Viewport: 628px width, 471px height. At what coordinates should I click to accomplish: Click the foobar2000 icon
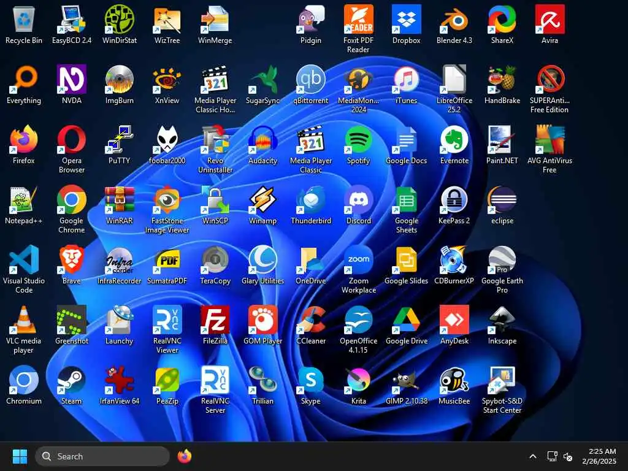pyautogui.click(x=167, y=139)
